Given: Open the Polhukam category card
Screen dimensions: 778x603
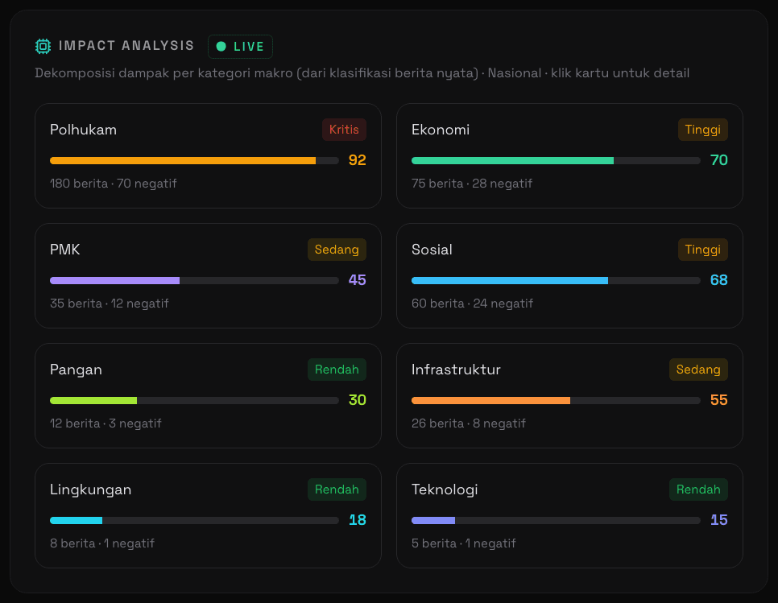Looking at the screenshot, I should click(x=208, y=155).
